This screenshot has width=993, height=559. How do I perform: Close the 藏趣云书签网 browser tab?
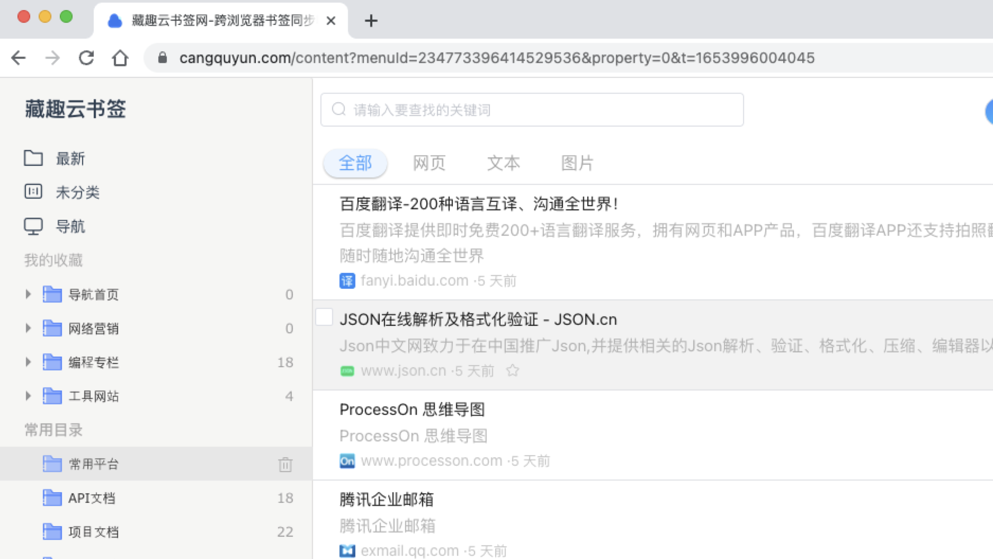[x=331, y=21]
